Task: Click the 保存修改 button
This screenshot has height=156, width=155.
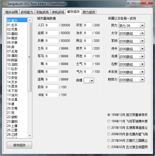Action: [19, 145]
